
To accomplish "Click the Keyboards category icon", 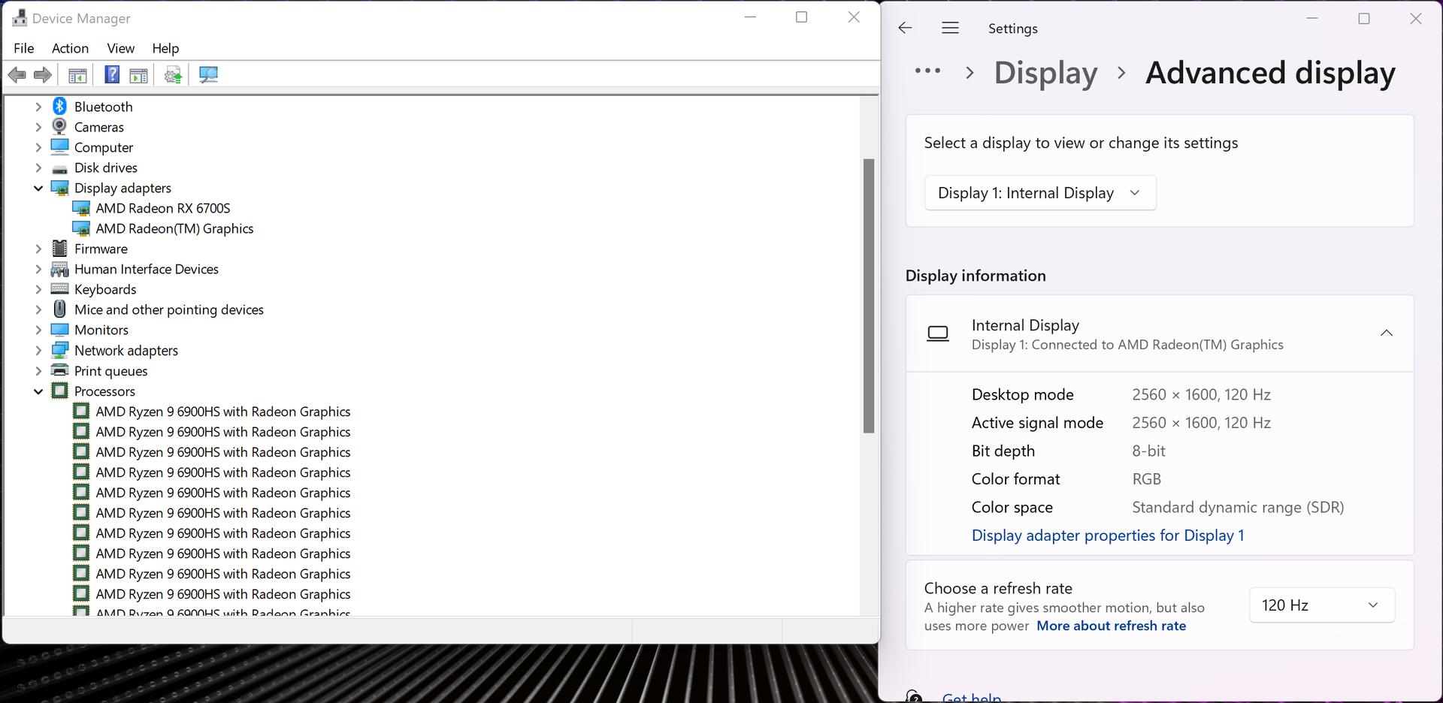I will pos(60,289).
